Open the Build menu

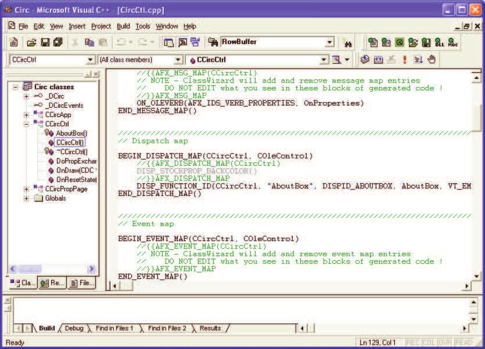tap(123, 26)
